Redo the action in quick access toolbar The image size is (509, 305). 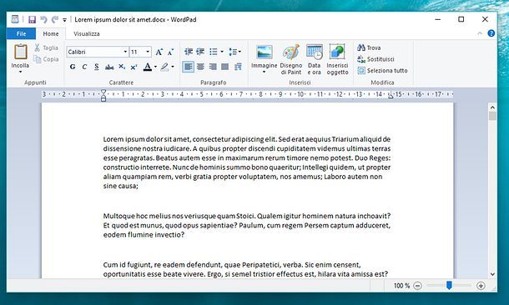(54, 19)
